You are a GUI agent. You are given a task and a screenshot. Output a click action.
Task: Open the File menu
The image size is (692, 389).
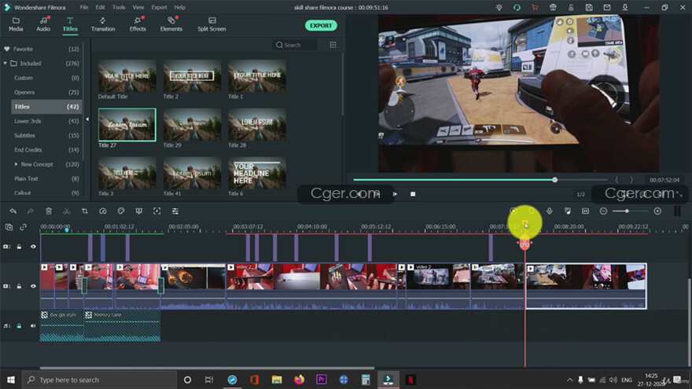84,8
